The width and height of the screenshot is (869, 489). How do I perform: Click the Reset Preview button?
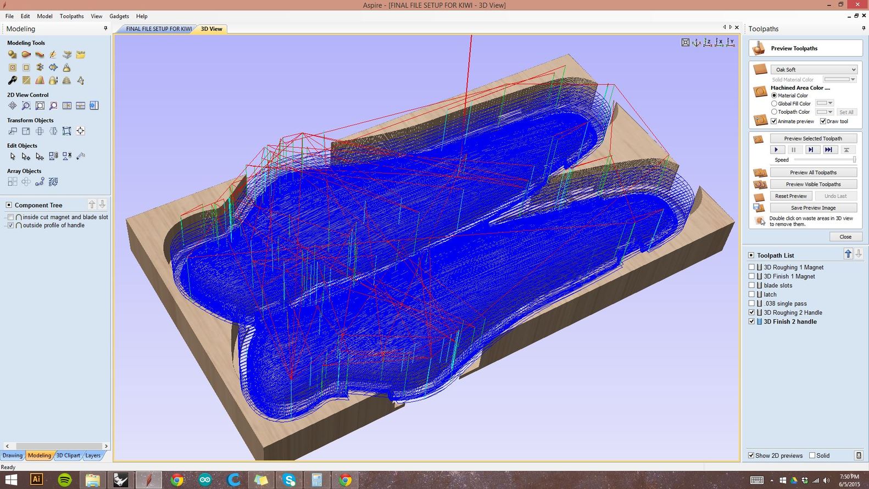791,196
